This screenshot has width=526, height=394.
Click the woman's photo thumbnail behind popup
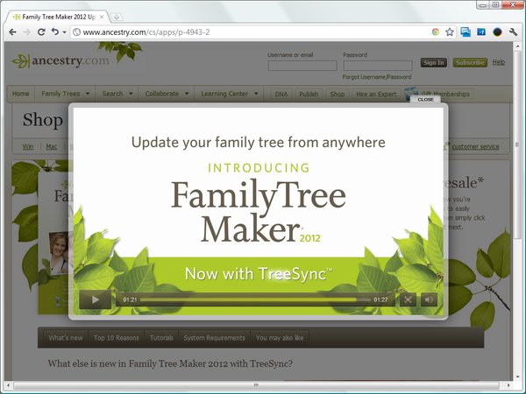coord(59,252)
